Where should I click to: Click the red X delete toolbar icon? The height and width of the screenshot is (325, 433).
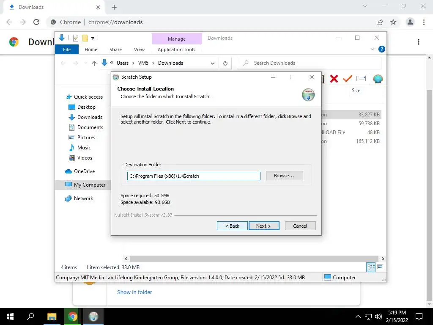[x=334, y=79]
